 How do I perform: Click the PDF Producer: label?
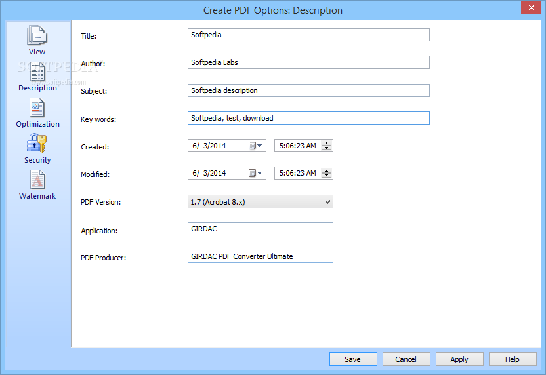pyautogui.click(x=103, y=258)
